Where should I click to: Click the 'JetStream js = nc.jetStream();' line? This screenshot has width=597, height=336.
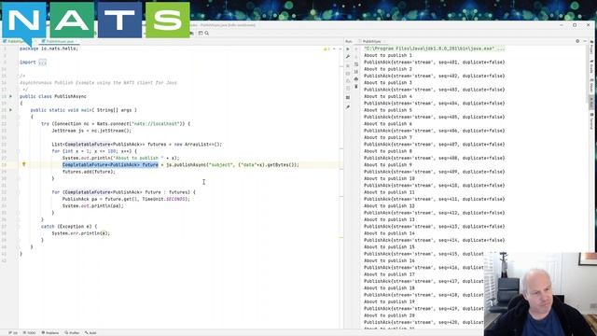[x=91, y=131]
